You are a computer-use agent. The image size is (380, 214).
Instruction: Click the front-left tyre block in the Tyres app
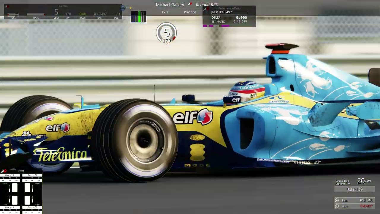coord(15,188)
